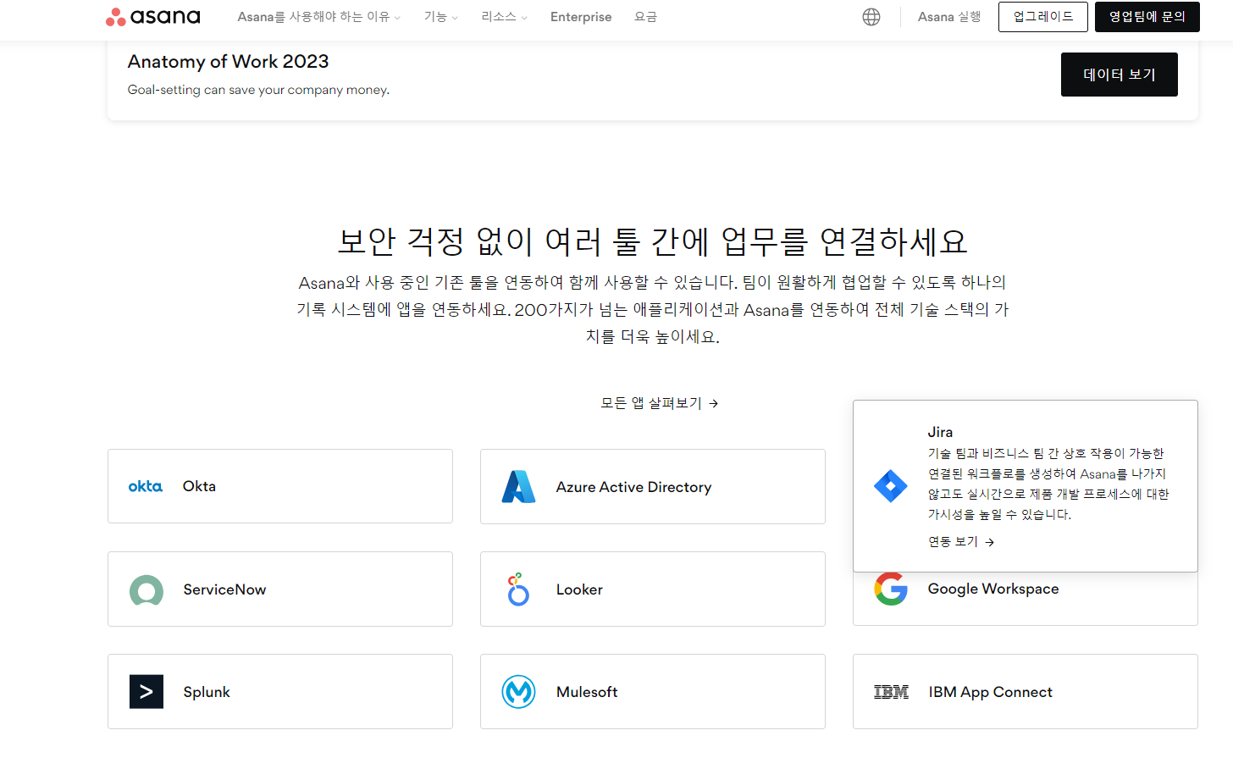
Task: Select the 'IBM App Connect' card label
Action: point(990,692)
